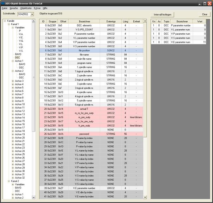
Task: Select the '1.spindle name' row
Action: coord(91,67)
